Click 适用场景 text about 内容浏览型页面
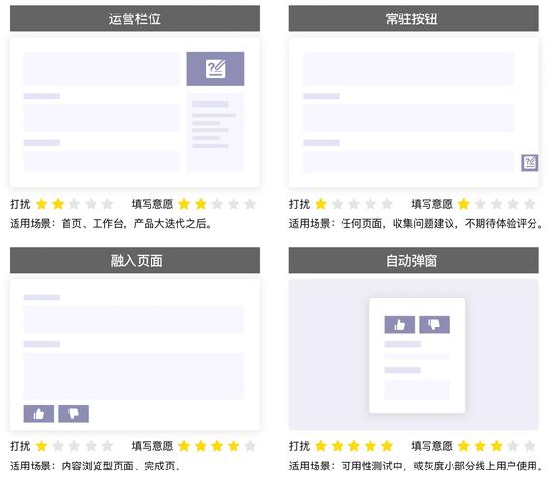The image size is (549, 483). 96,466
